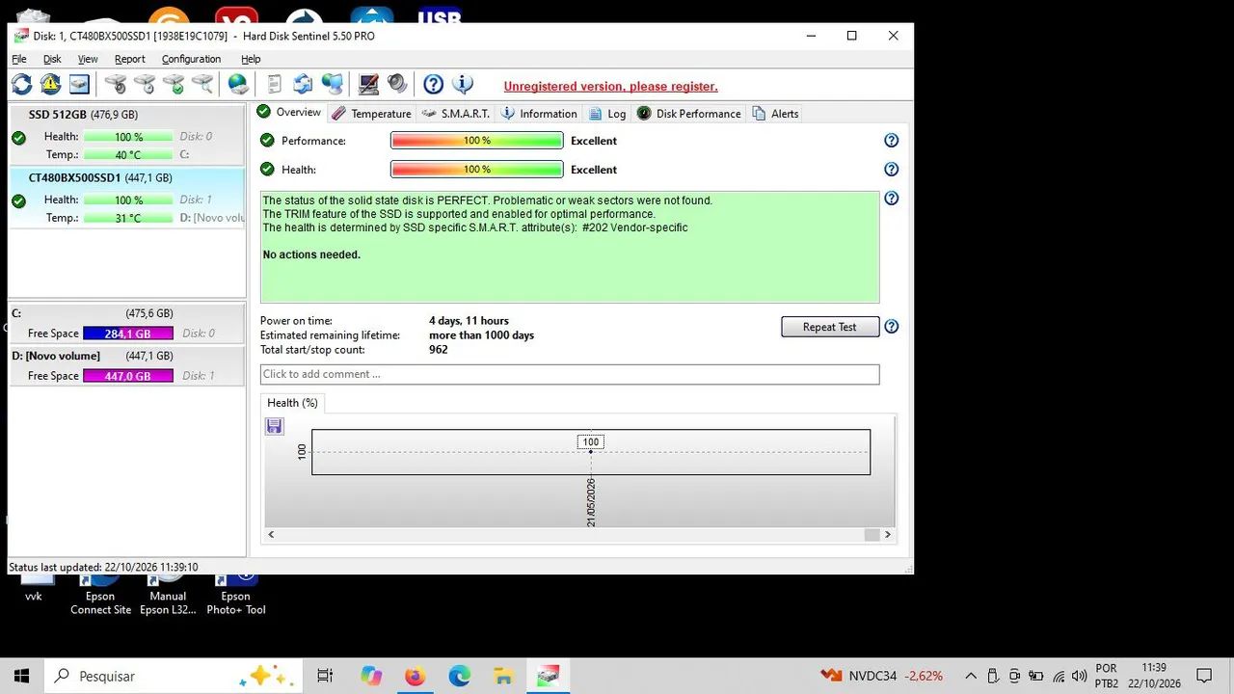Click the chart scrollbar left arrow
Screen dimensions: 1234x694
271,534
